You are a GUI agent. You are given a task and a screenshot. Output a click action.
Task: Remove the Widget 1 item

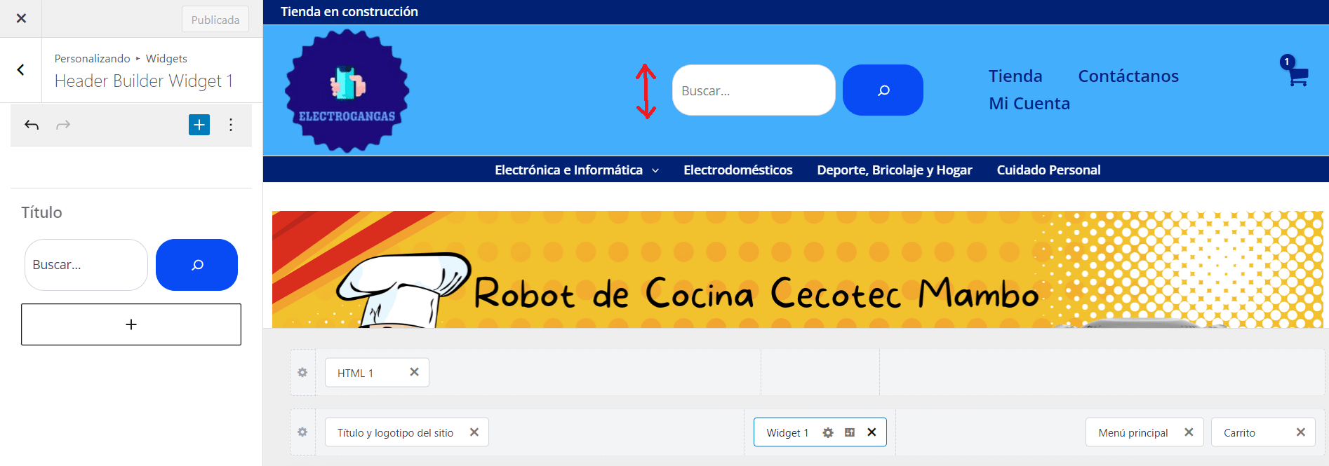click(x=871, y=432)
